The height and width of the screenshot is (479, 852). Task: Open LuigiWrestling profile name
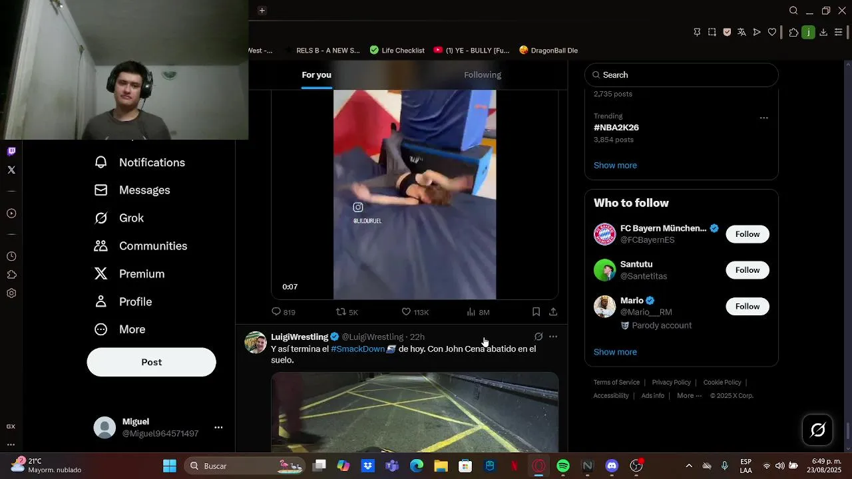pyautogui.click(x=300, y=337)
